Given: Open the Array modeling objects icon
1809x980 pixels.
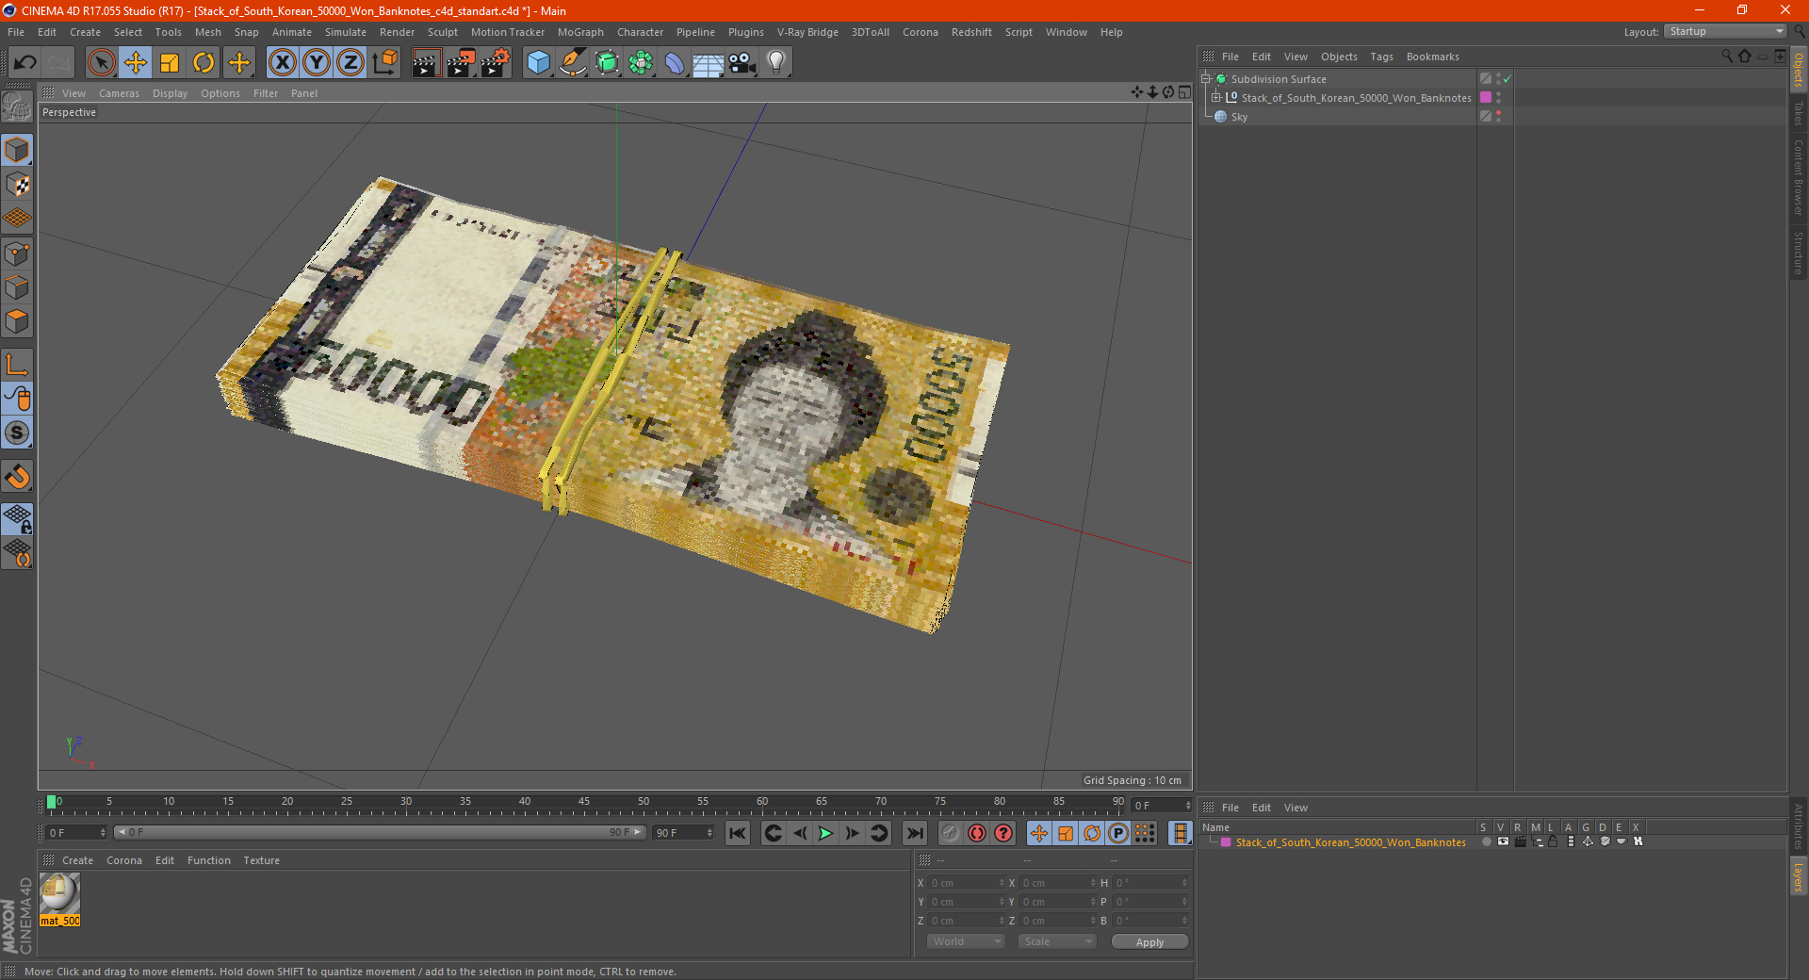Looking at the screenshot, I should (641, 63).
